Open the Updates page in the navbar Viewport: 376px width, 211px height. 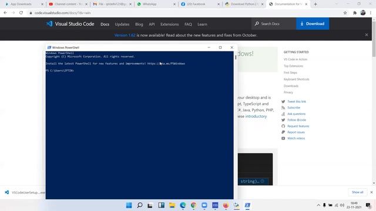pyautogui.click(x=122, y=24)
